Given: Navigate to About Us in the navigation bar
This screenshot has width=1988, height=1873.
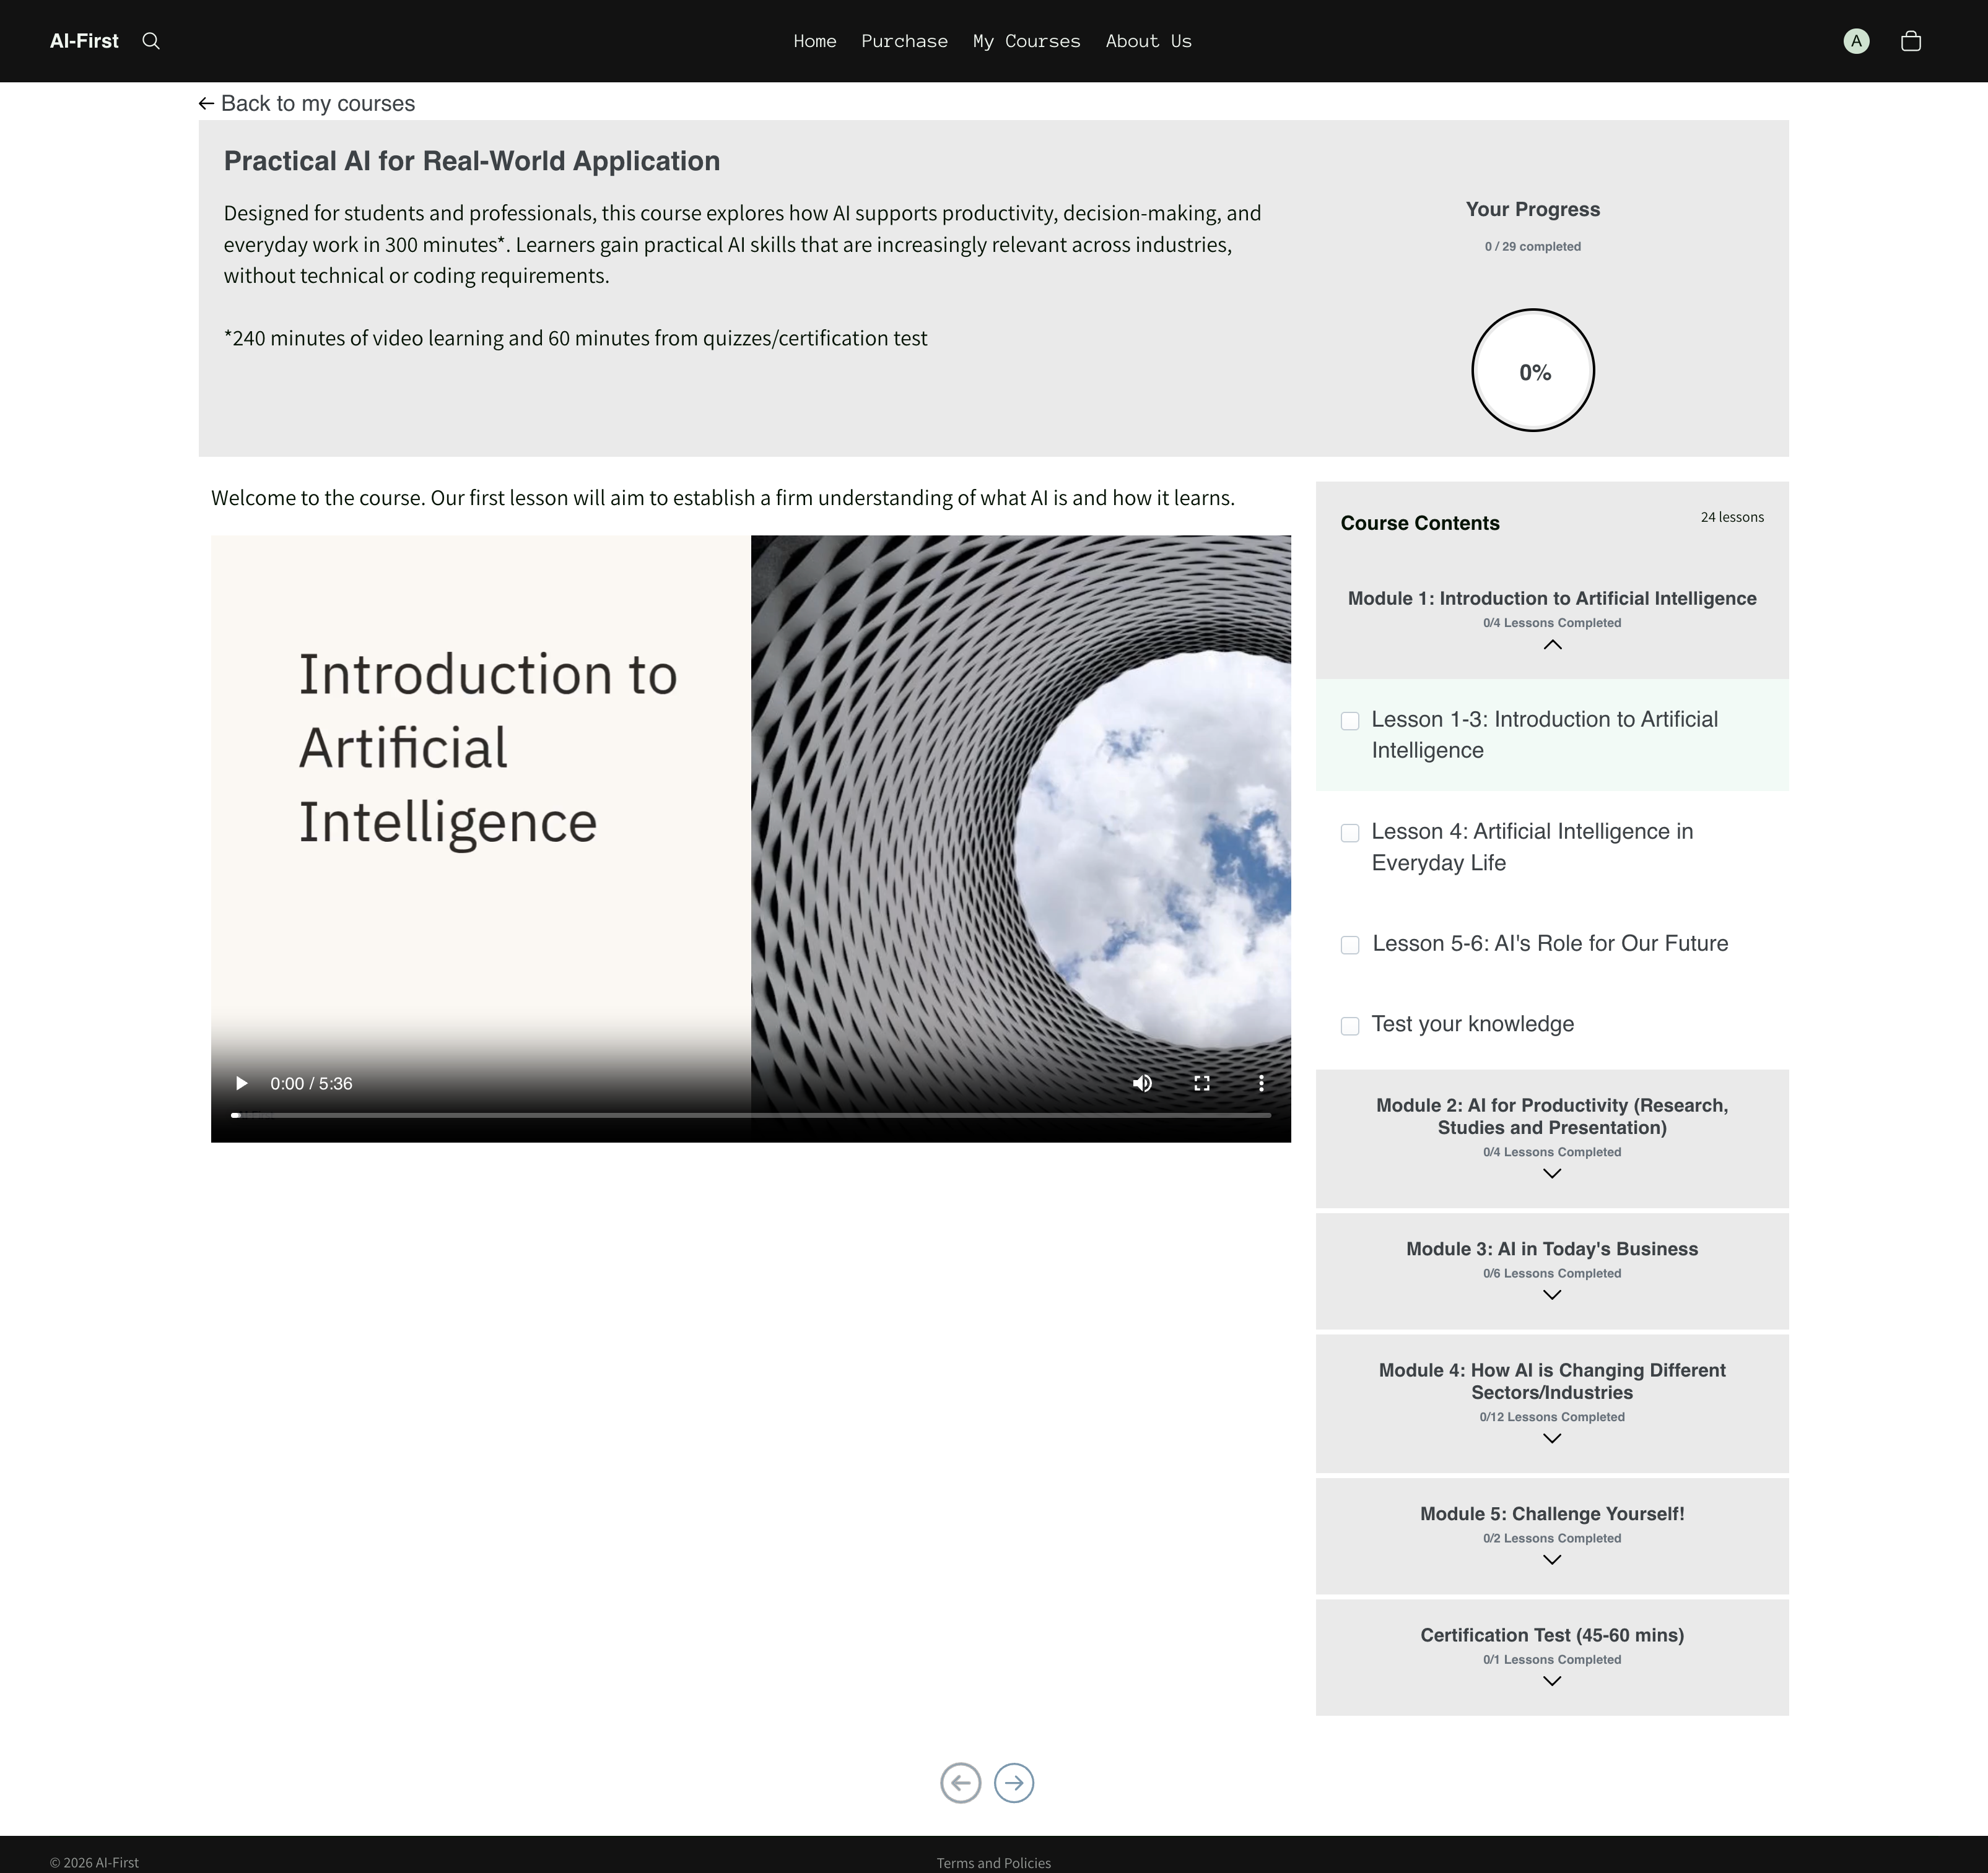Looking at the screenshot, I should click(x=1148, y=41).
